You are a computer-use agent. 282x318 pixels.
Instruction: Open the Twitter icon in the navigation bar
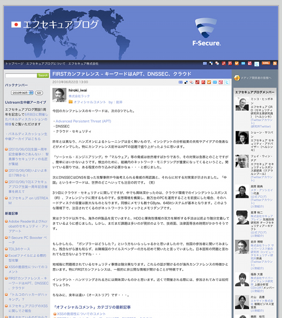point(257,64)
